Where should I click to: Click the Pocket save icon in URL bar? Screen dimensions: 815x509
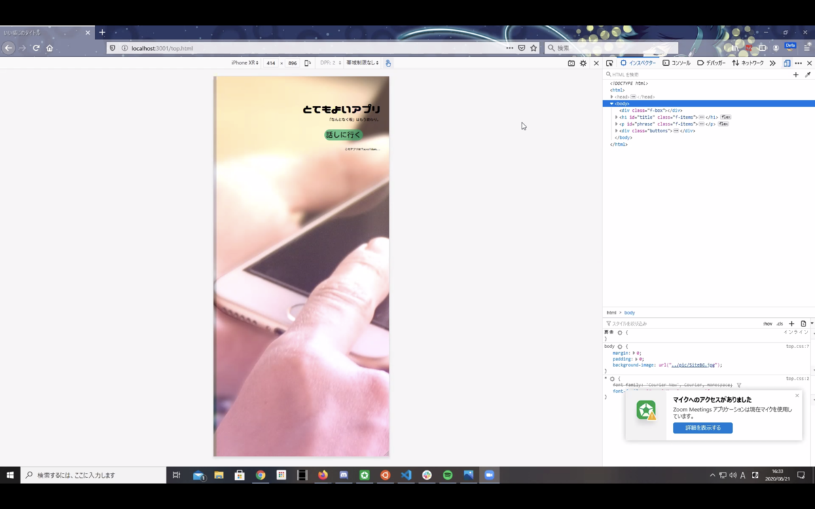click(x=522, y=48)
